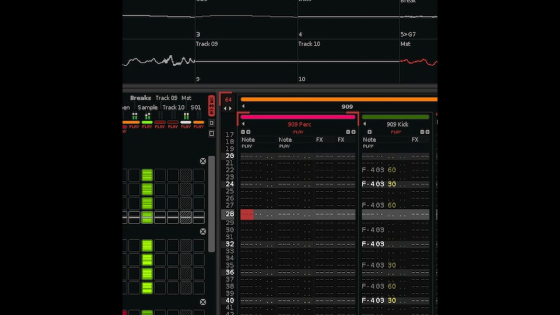
Task: Click the red double-arrow button beside the pattern matrix
Action: pyautogui.click(x=211, y=106)
